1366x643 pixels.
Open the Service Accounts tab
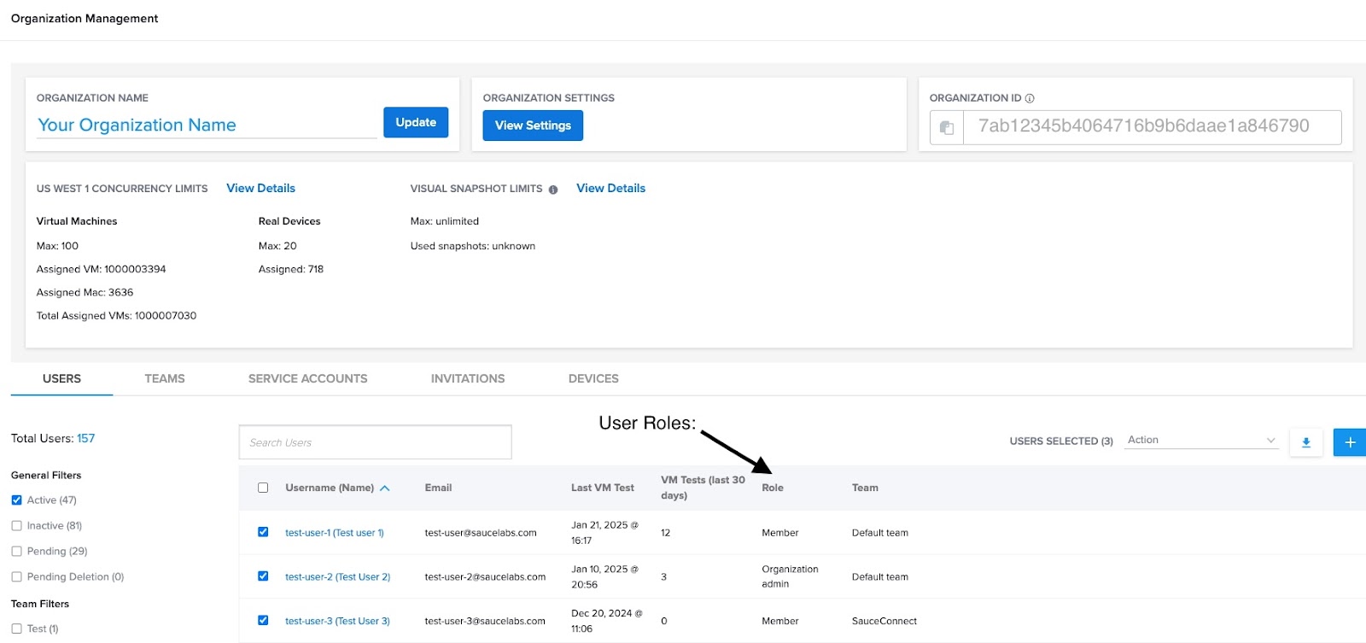point(307,379)
